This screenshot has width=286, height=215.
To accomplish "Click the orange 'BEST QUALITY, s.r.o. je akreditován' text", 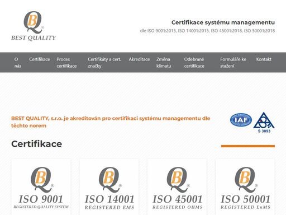I will point(111,122).
